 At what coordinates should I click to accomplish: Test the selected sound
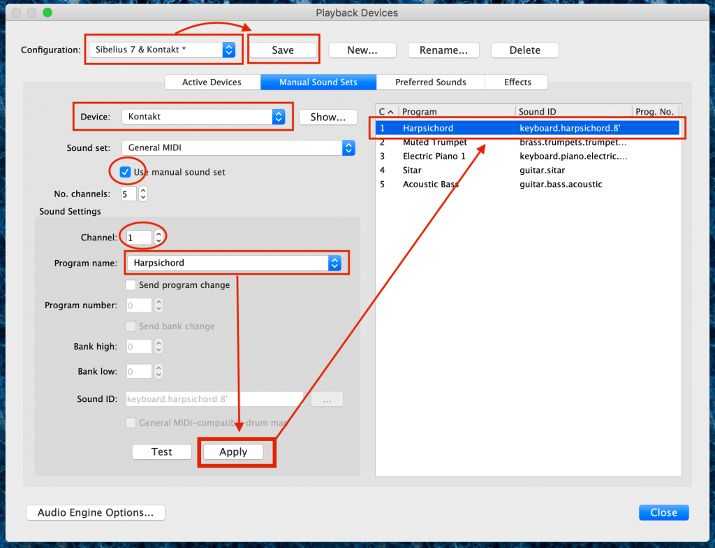tap(161, 452)
